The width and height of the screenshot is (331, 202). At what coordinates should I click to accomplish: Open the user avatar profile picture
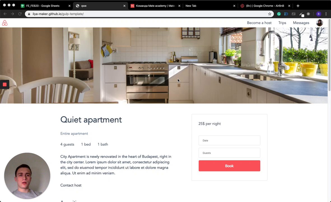click(320, 23)
